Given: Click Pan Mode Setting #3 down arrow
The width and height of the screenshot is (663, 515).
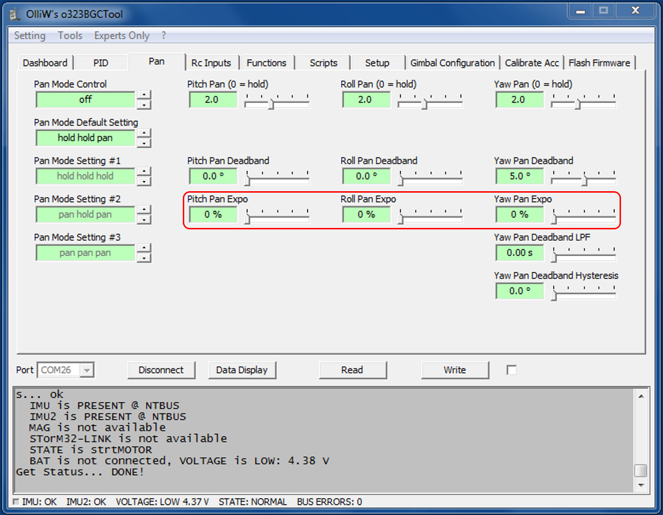Looking at the screenshot, I should coord(144,258).
